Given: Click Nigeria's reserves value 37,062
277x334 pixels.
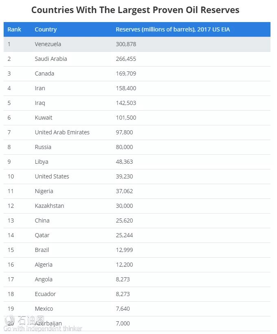Looking at the screenshot, I should [124, 191].
